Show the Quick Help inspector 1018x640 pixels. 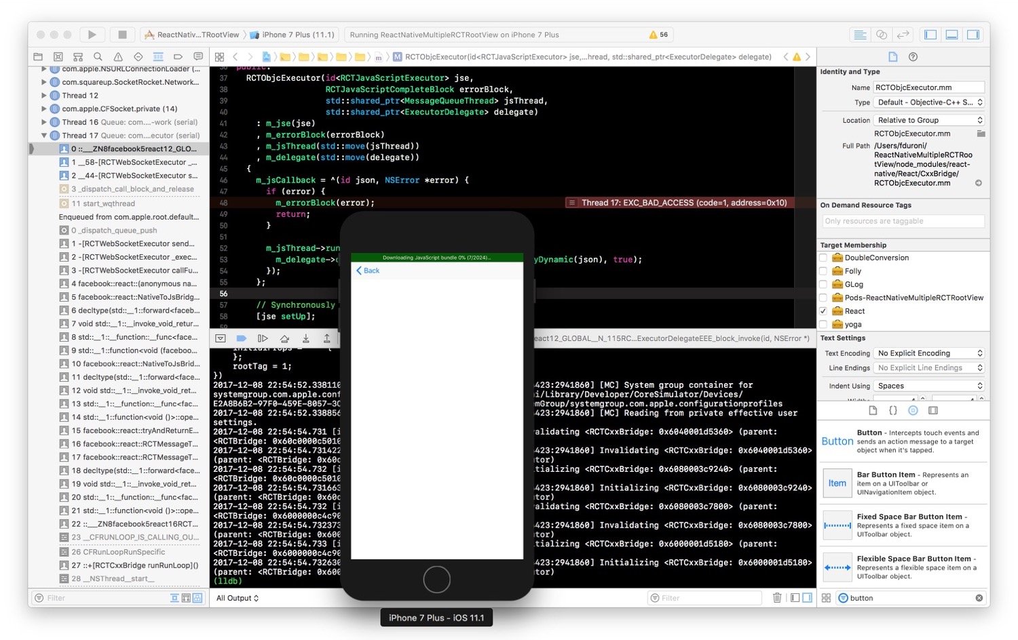(x=913, y=57)
